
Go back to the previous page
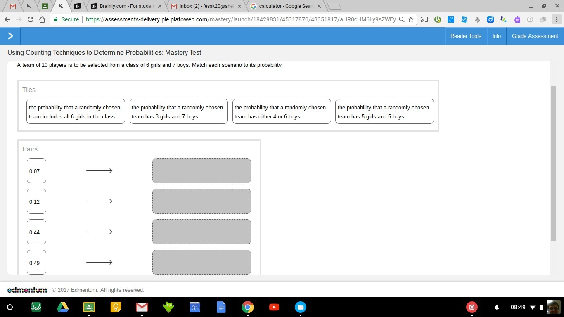(7, 19)
